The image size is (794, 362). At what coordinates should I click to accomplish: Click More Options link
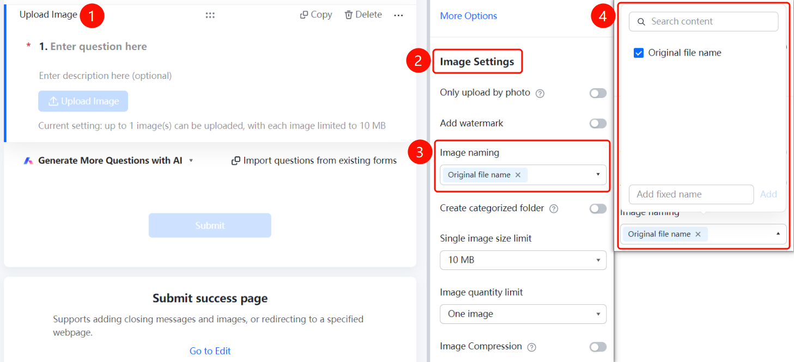pos(468,16)
